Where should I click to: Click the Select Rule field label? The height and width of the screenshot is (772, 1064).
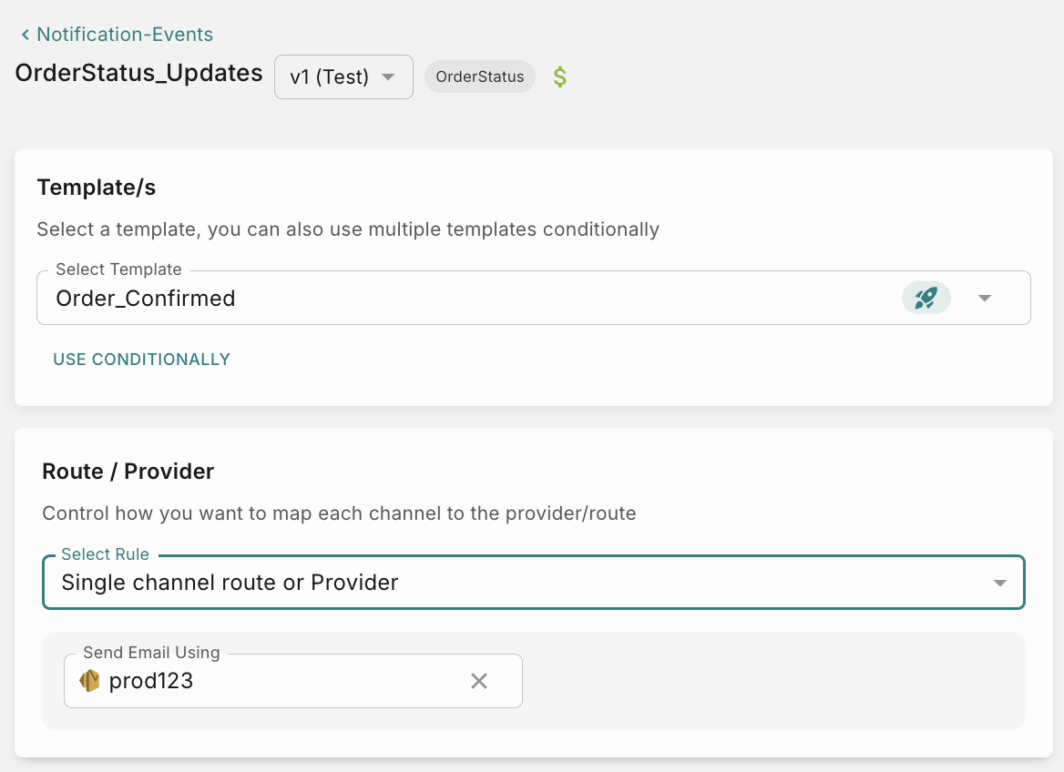(105, 554)
